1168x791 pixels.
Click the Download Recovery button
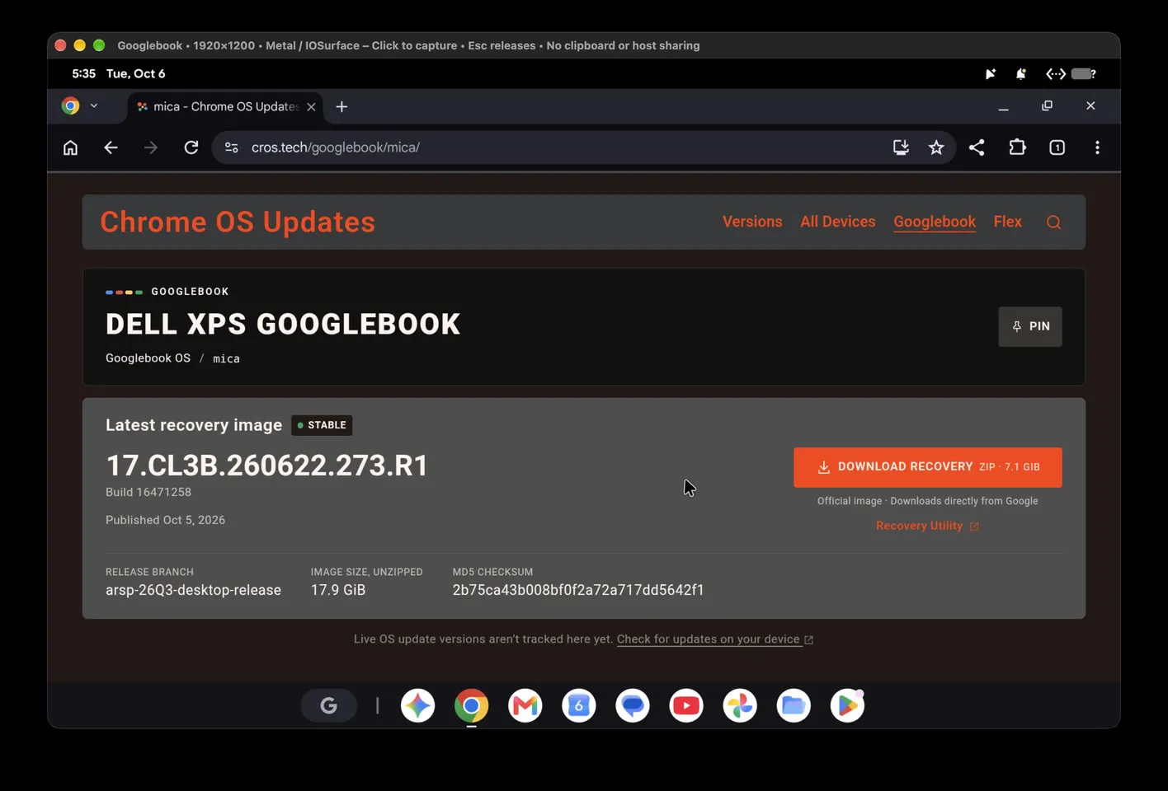pyautogui.click(x=927, y=467)
